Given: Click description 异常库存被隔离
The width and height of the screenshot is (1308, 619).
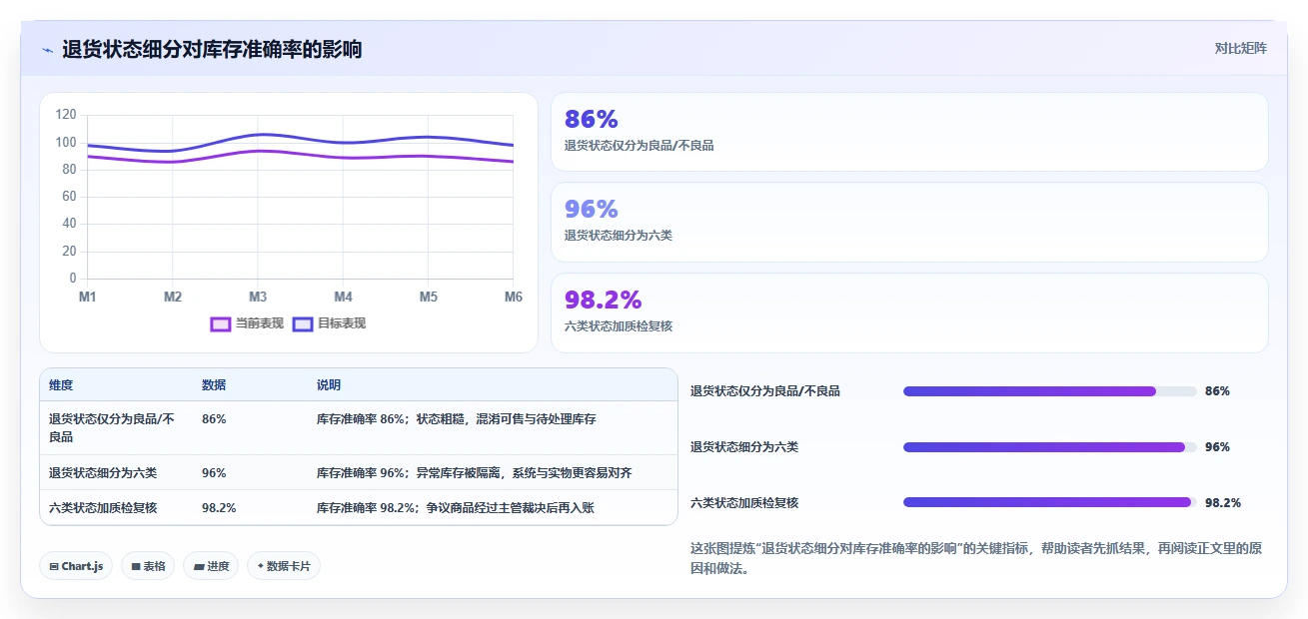Looking at the screenshot, I should (459, 473).
